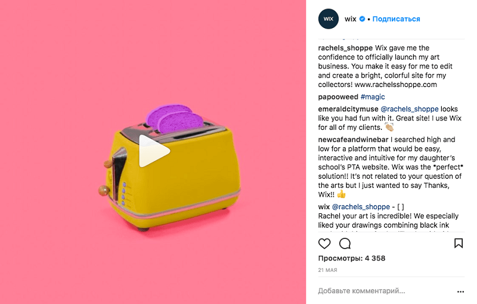
Task: Follow wix via Подписаться link
Action: pyautogui.click(x=396, y=19)
